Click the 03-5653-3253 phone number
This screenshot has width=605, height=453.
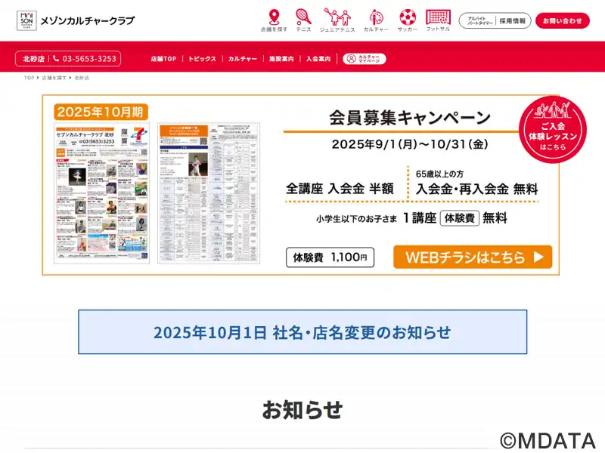88,59
